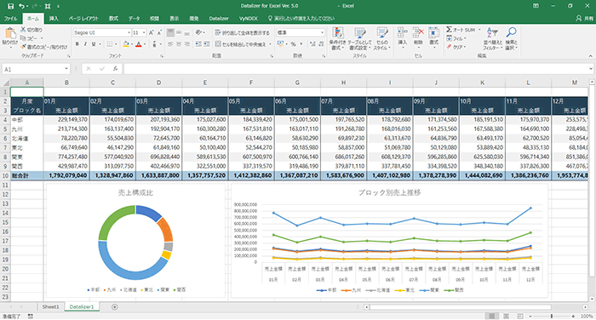Open the cell Format (書式) menu
The image size is (596, 320).
[x=433, y=37]
